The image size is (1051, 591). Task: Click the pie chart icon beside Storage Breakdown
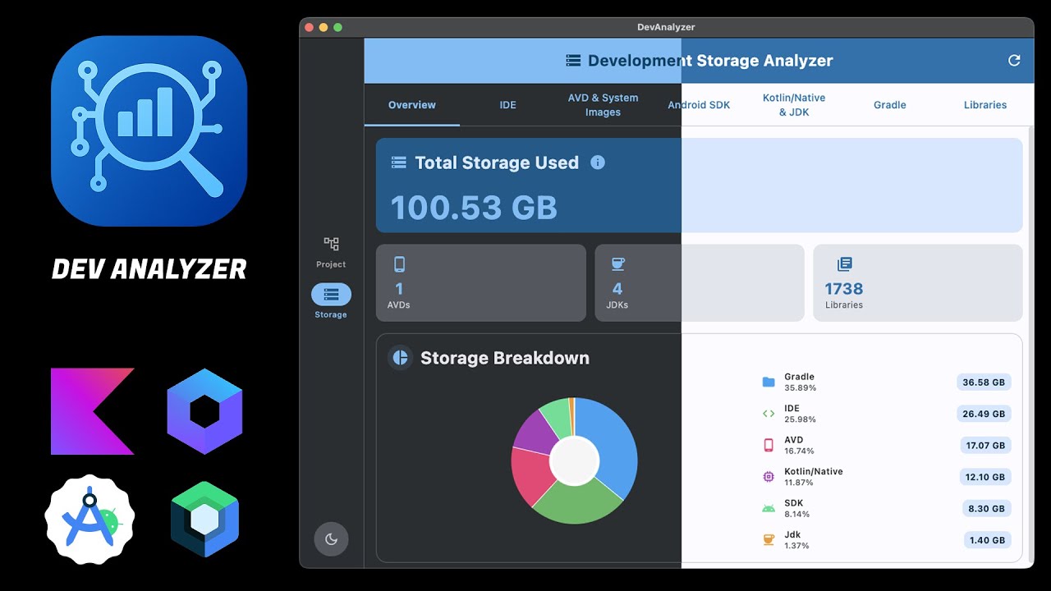(x=400, y=358)
